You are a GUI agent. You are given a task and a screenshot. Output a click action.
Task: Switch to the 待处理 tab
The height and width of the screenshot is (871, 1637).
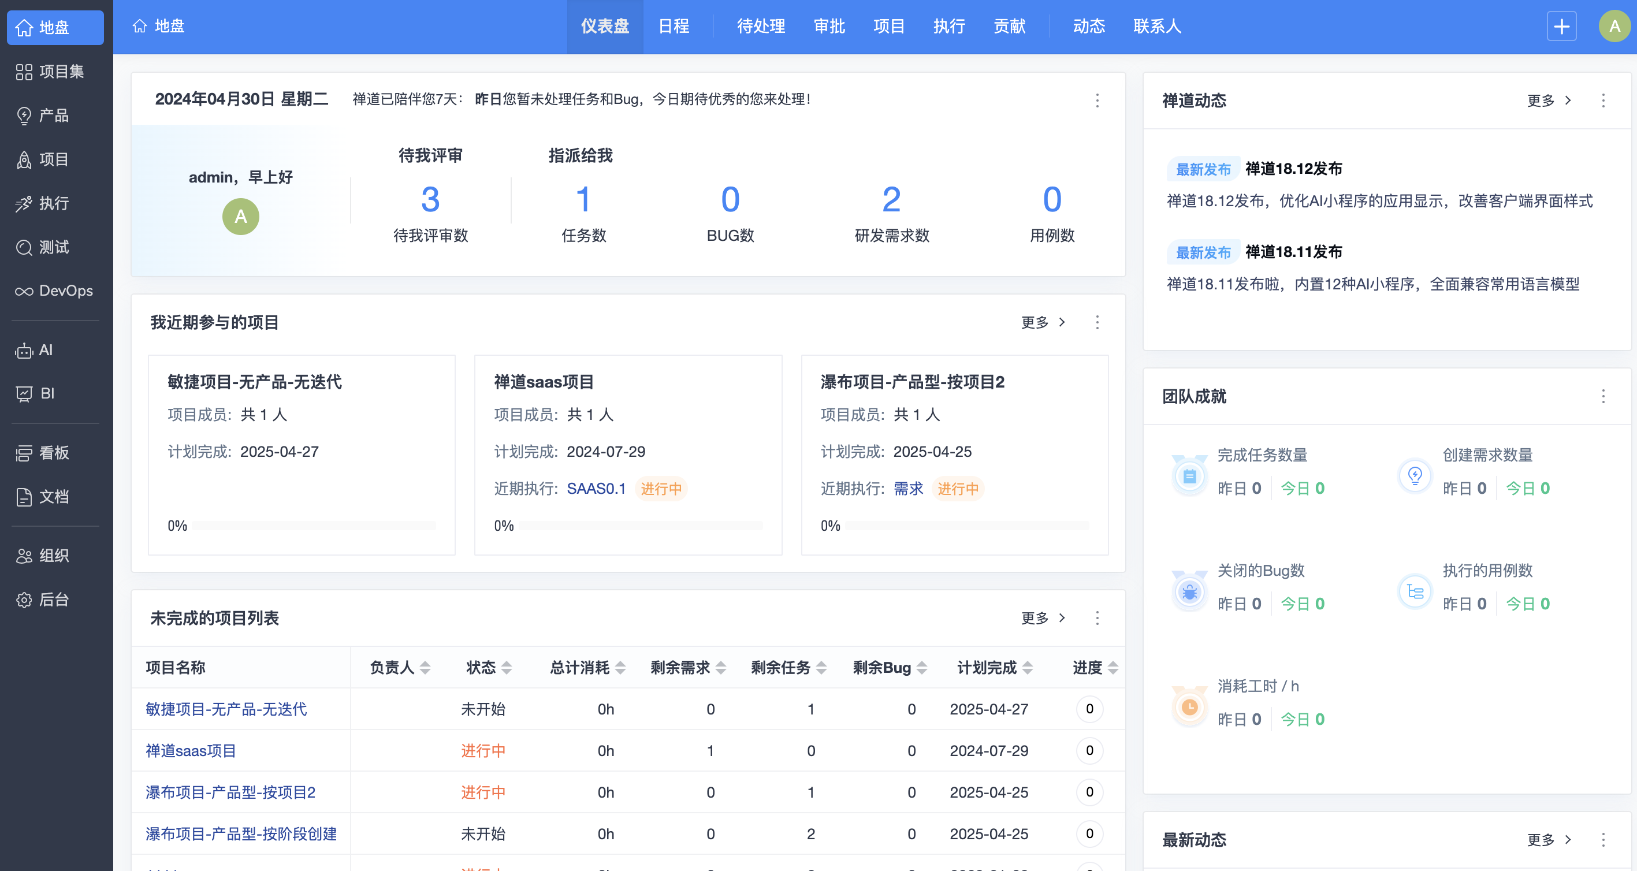coord(761,27)
